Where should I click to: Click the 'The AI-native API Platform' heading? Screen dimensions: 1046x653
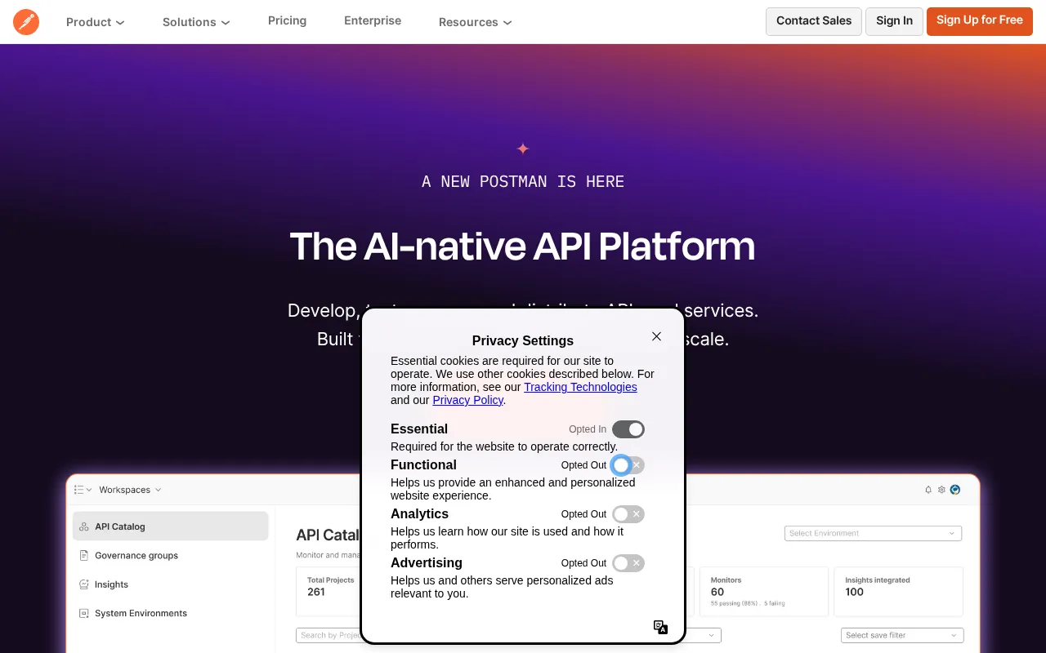tap(523, 246)
